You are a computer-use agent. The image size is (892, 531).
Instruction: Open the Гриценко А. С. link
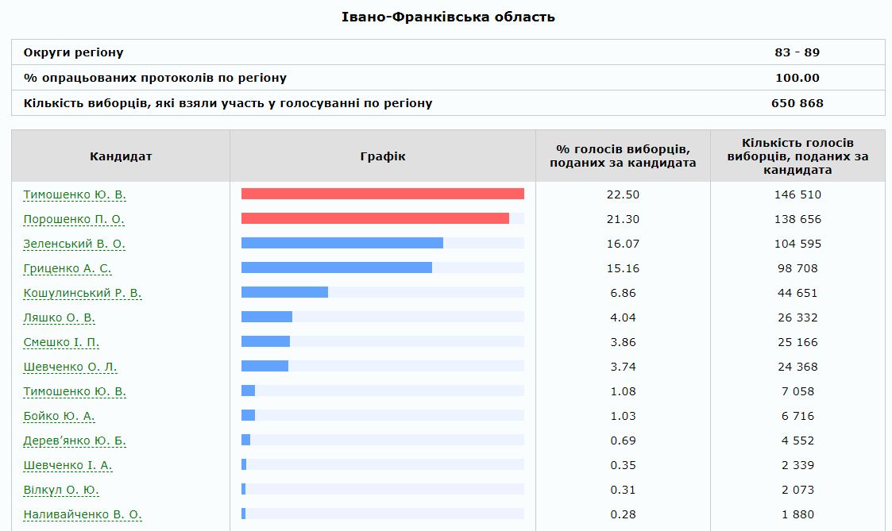(x=68, y=268)
